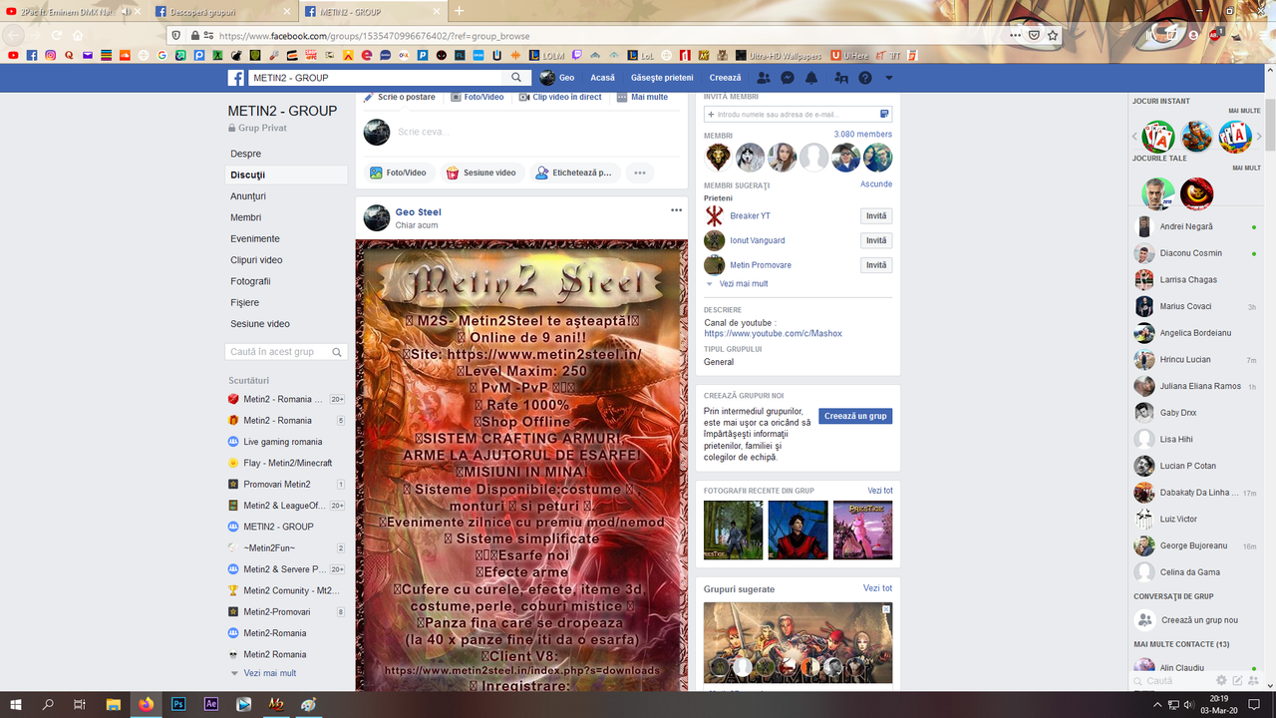Select Scrie o postare composer tab
The width and height of the screenshot is (1276, 718).
[399, 97]
